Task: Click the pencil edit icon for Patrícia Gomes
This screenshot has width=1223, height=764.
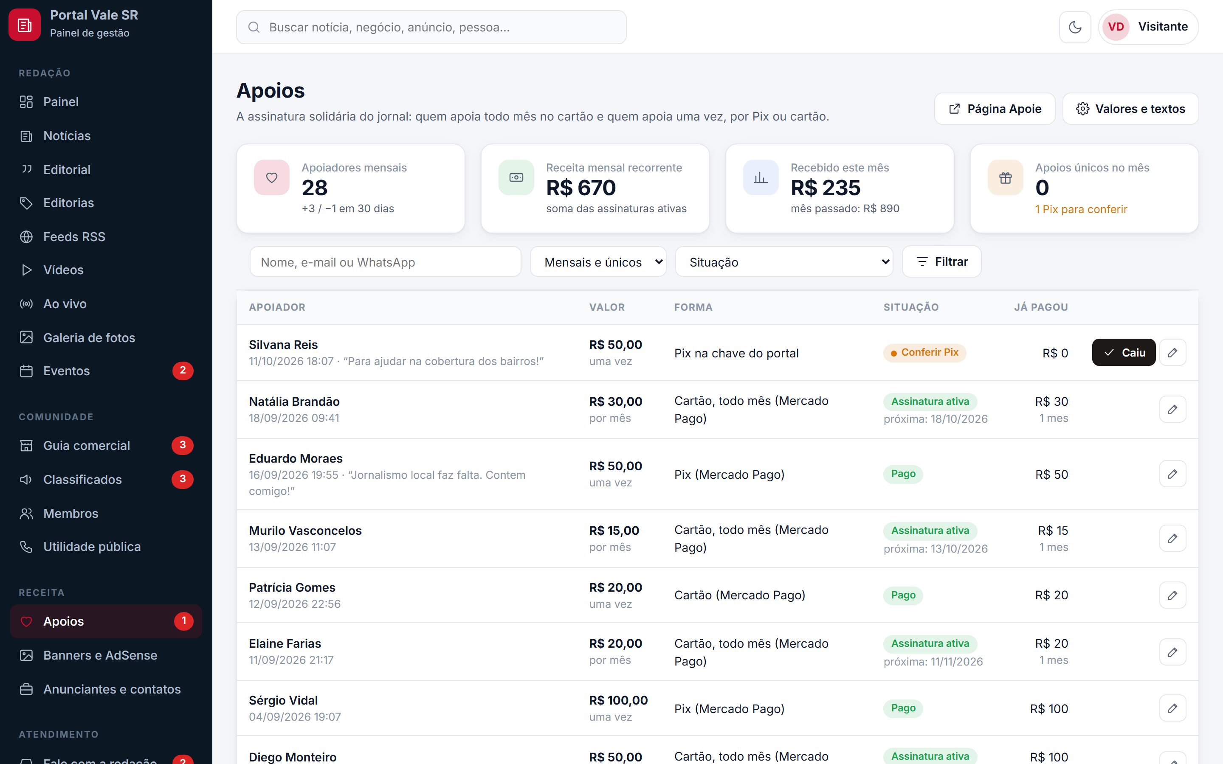Action: click(x=1172, y=595)
